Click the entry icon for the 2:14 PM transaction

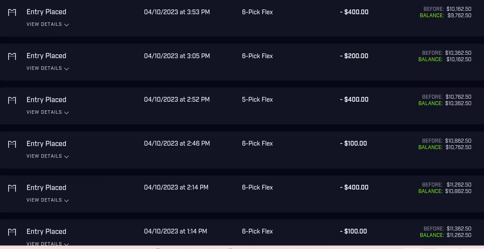(x=12, y=188)
